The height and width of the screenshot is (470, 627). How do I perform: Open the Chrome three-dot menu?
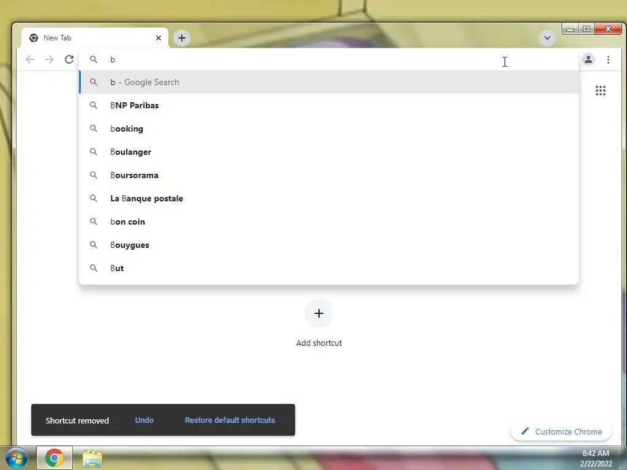pos(608,59)
